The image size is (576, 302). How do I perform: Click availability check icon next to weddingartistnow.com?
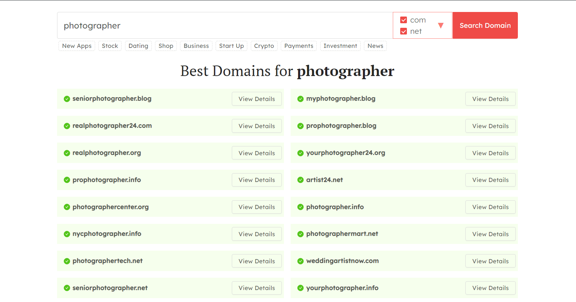[301, 261]
